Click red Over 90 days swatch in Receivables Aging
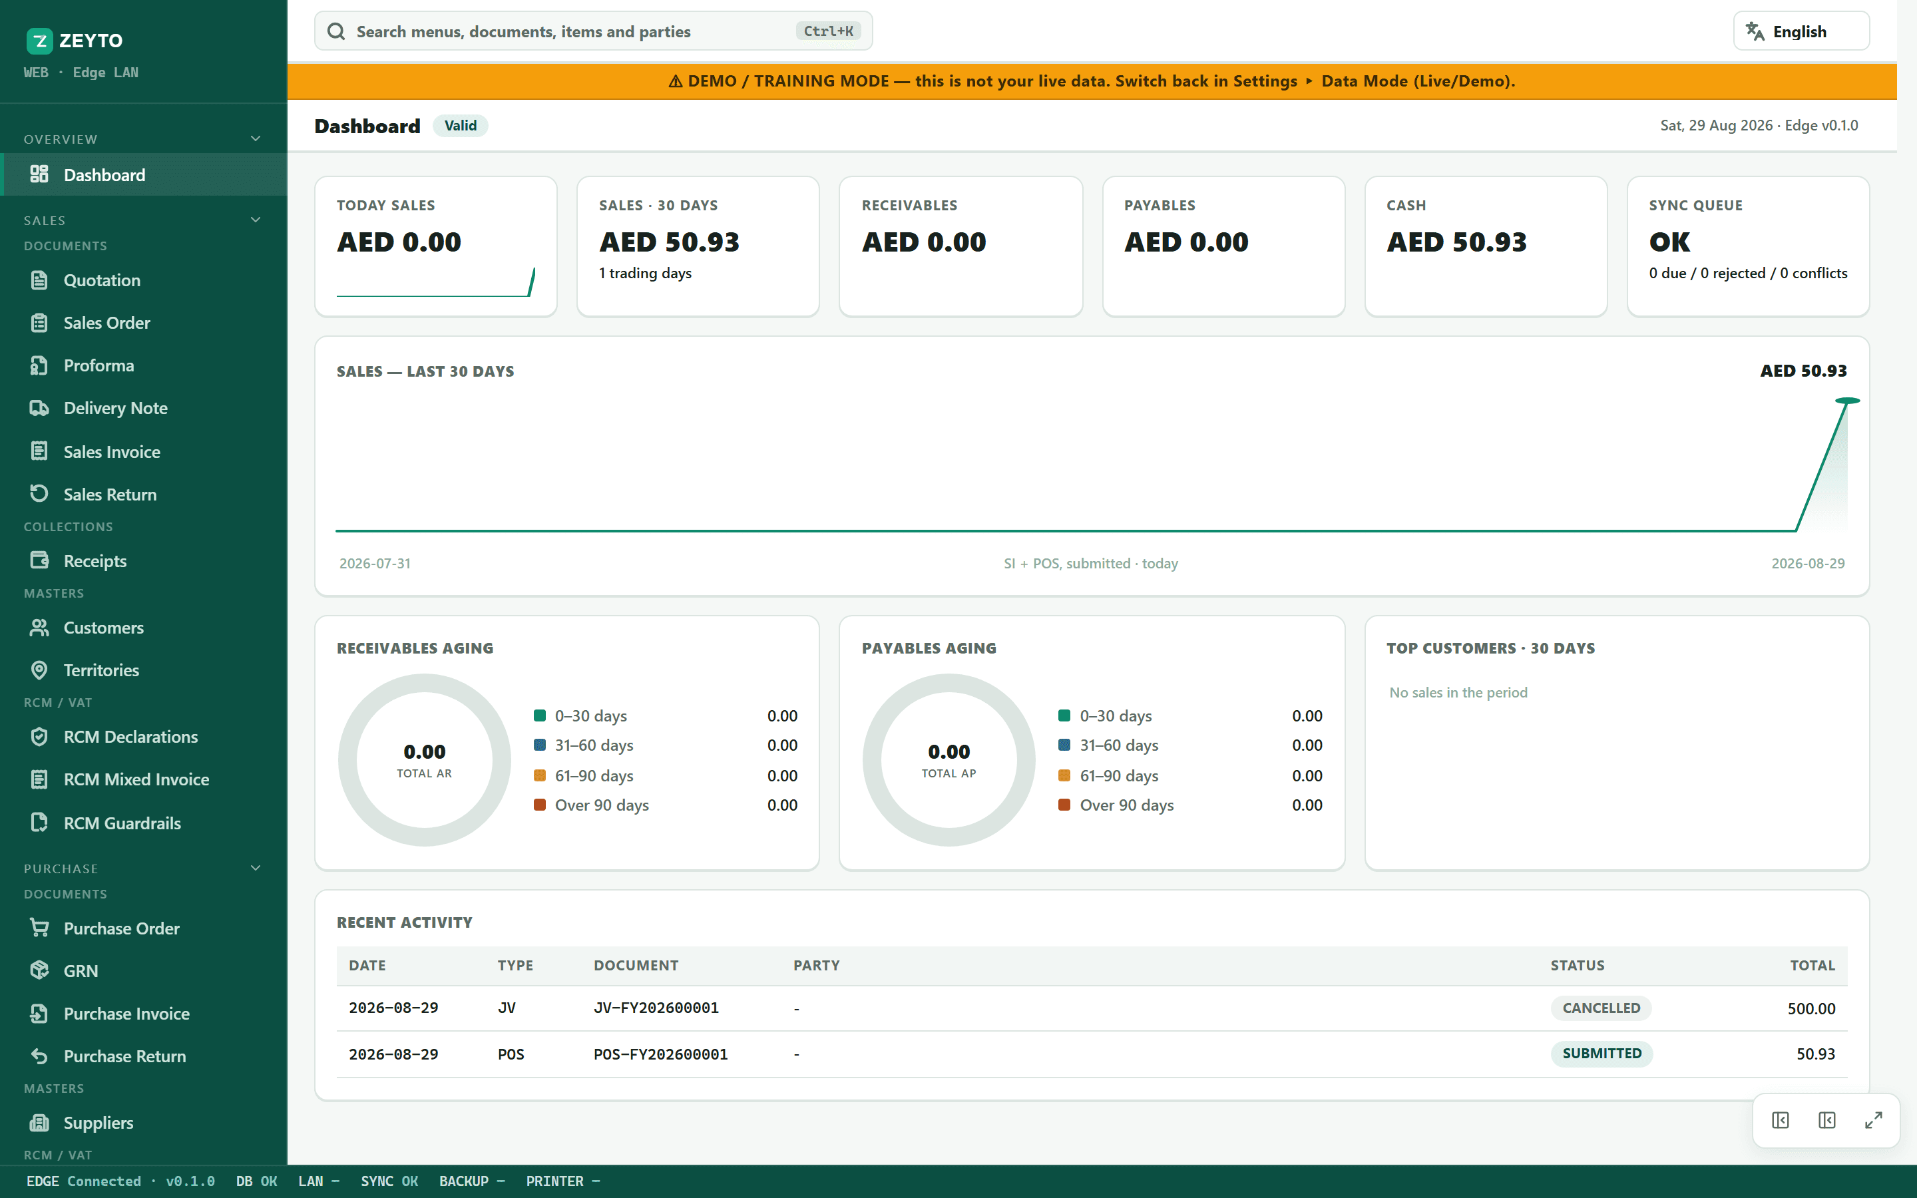This screenshot has width=1917, height=1198. (540, 805)
